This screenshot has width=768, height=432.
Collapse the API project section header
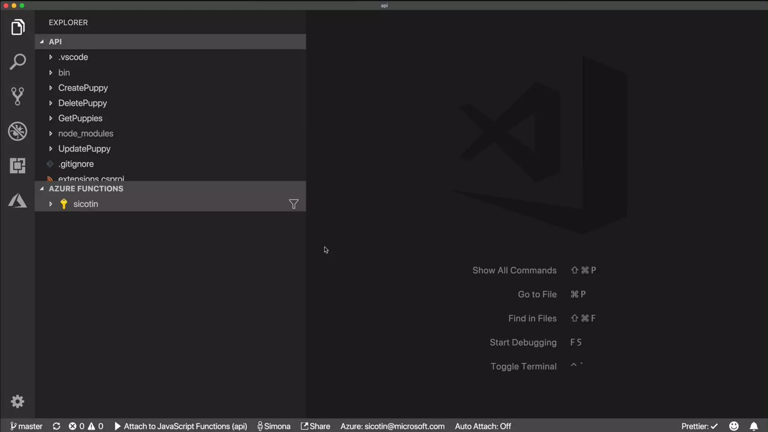pos(55,42)
